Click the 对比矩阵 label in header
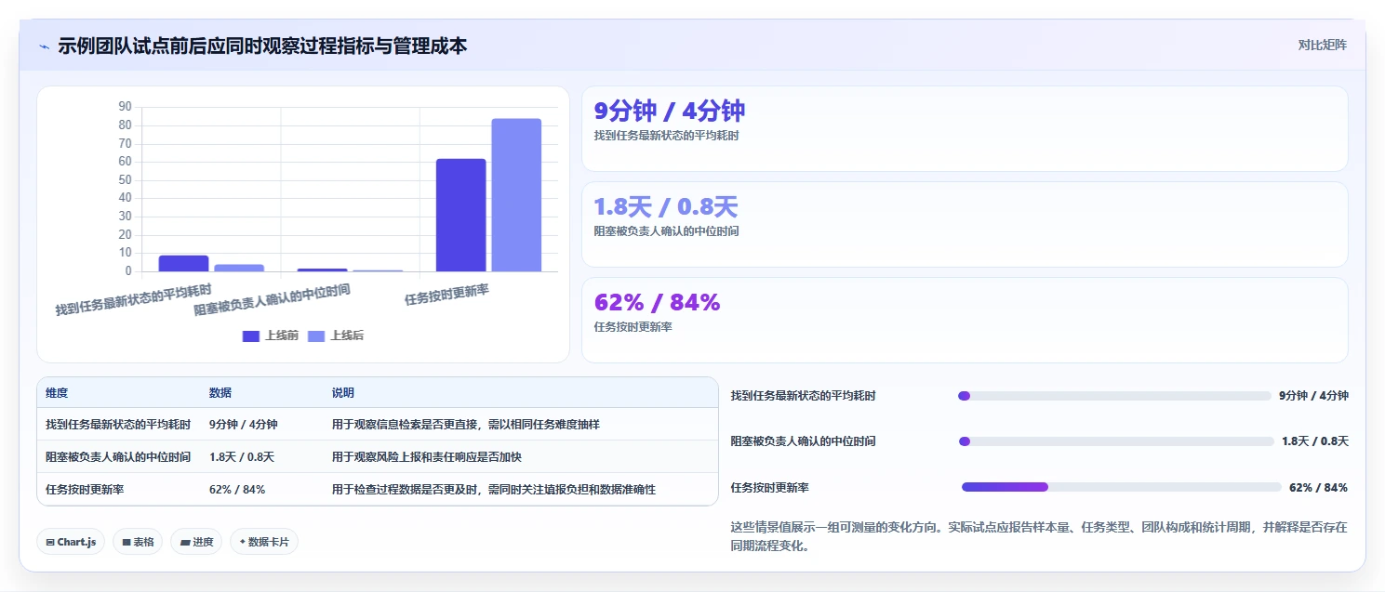The width and height of the screenshot is (1385, 592). click(x=1322, y=45)
